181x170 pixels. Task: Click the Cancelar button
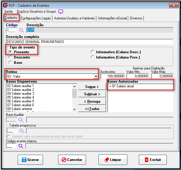[72, 160]
